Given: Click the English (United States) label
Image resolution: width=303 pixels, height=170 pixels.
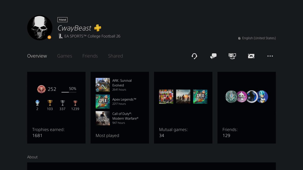Looking at the screenshot, I should (259, 38).
